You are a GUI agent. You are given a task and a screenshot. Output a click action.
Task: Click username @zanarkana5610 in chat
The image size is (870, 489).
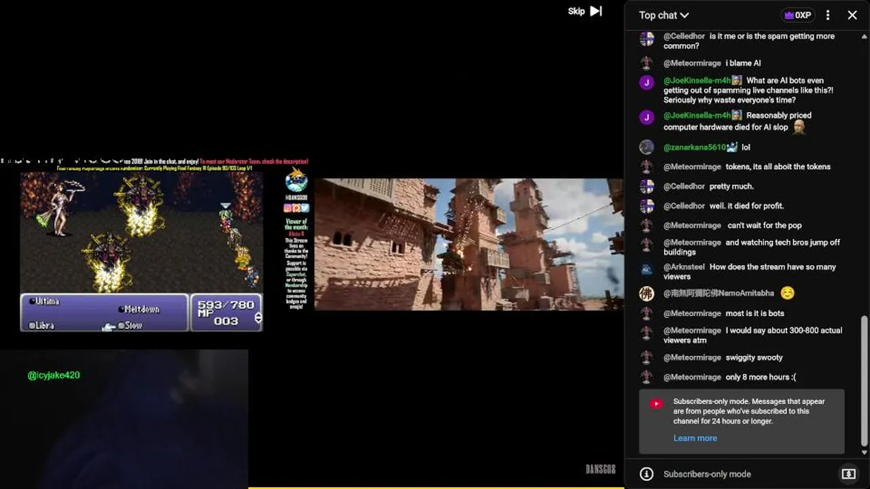click(695, 147)
